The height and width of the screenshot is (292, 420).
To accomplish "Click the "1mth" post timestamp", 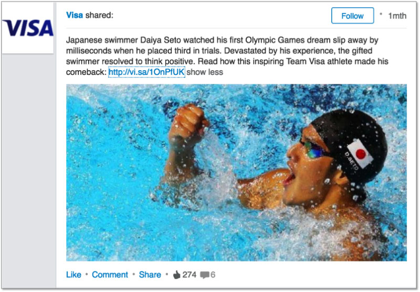I will (397, 16).
